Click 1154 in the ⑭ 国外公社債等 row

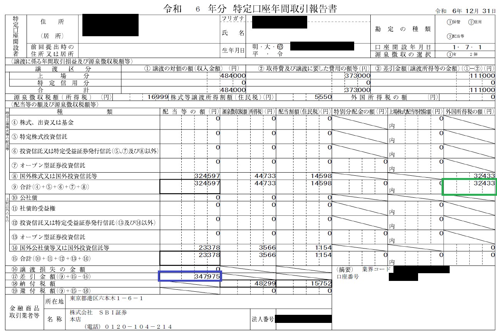tap(323, 247)
